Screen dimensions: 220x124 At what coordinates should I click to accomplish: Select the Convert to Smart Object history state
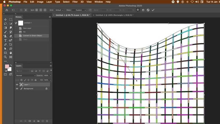tap(32, 36)
